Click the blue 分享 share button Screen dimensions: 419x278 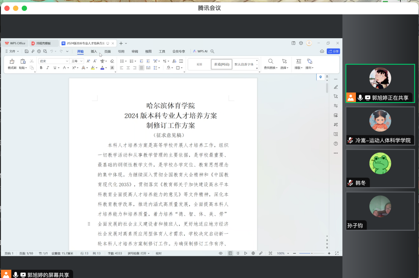[333, 51]
